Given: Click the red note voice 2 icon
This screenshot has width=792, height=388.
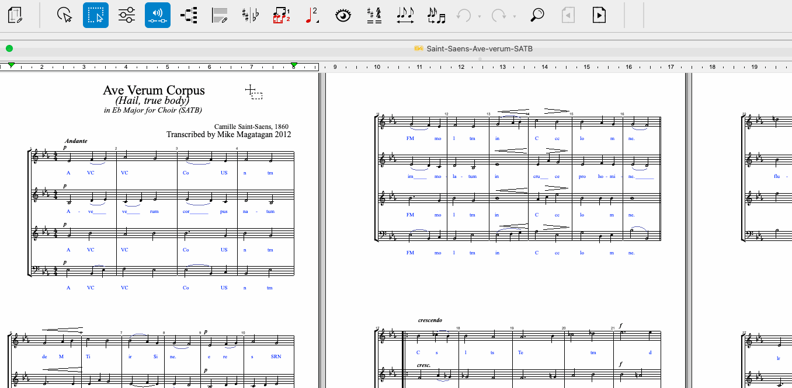Looking at the screenshot, I should tap(312, 15).
